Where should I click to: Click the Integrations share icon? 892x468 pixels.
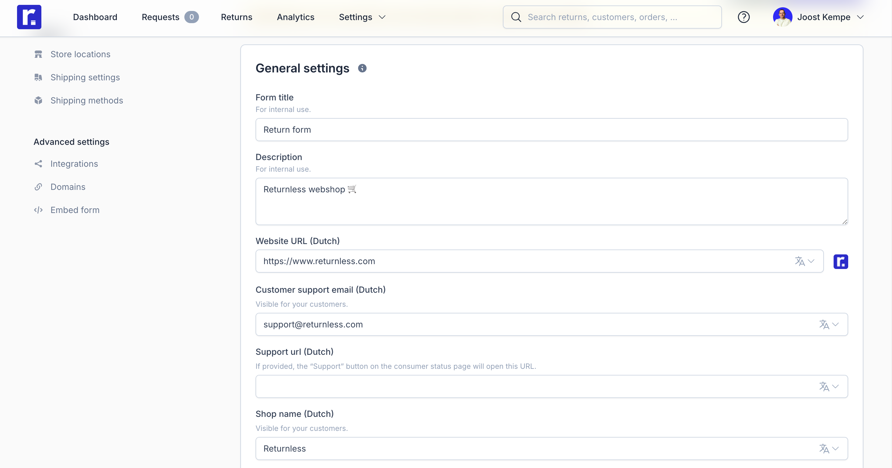(38, 163)
